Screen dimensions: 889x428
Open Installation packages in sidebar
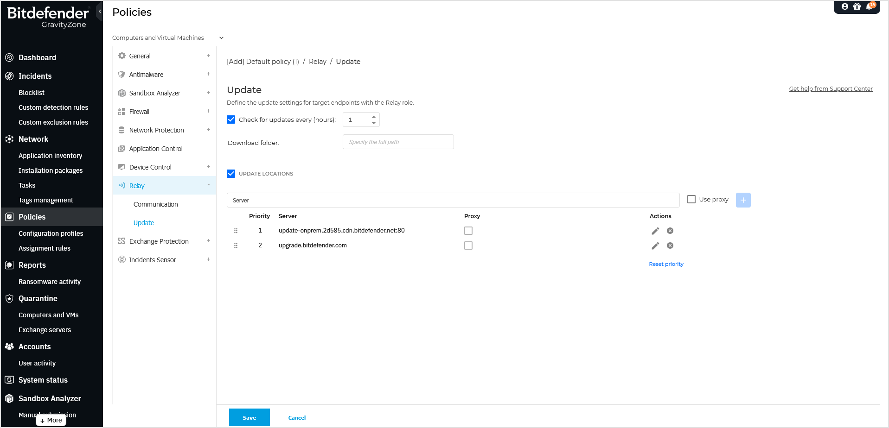(x=51, y=170)
